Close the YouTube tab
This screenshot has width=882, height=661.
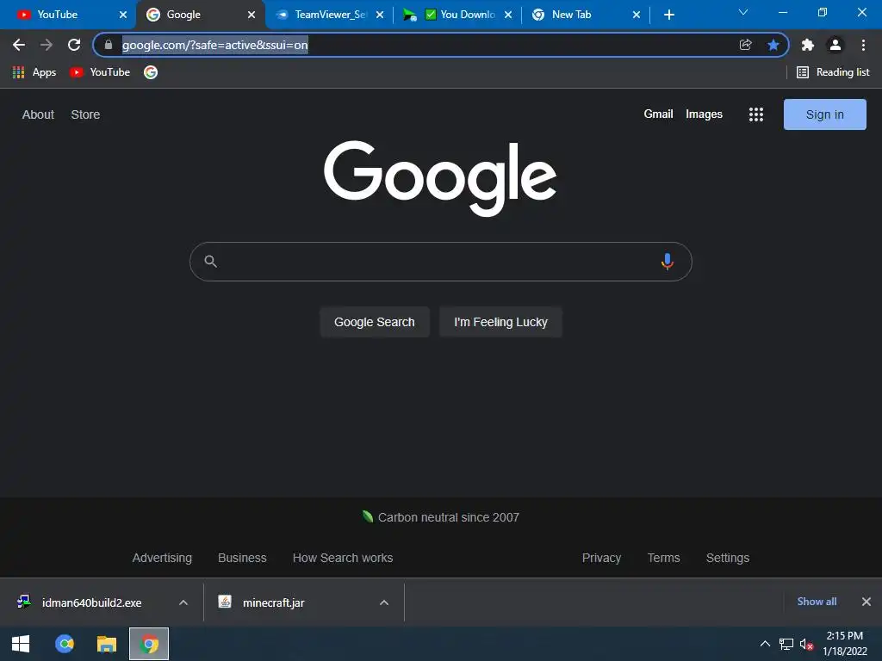click(x=123, y=15)
